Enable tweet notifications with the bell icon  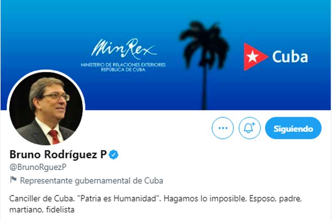coord(249,128)
